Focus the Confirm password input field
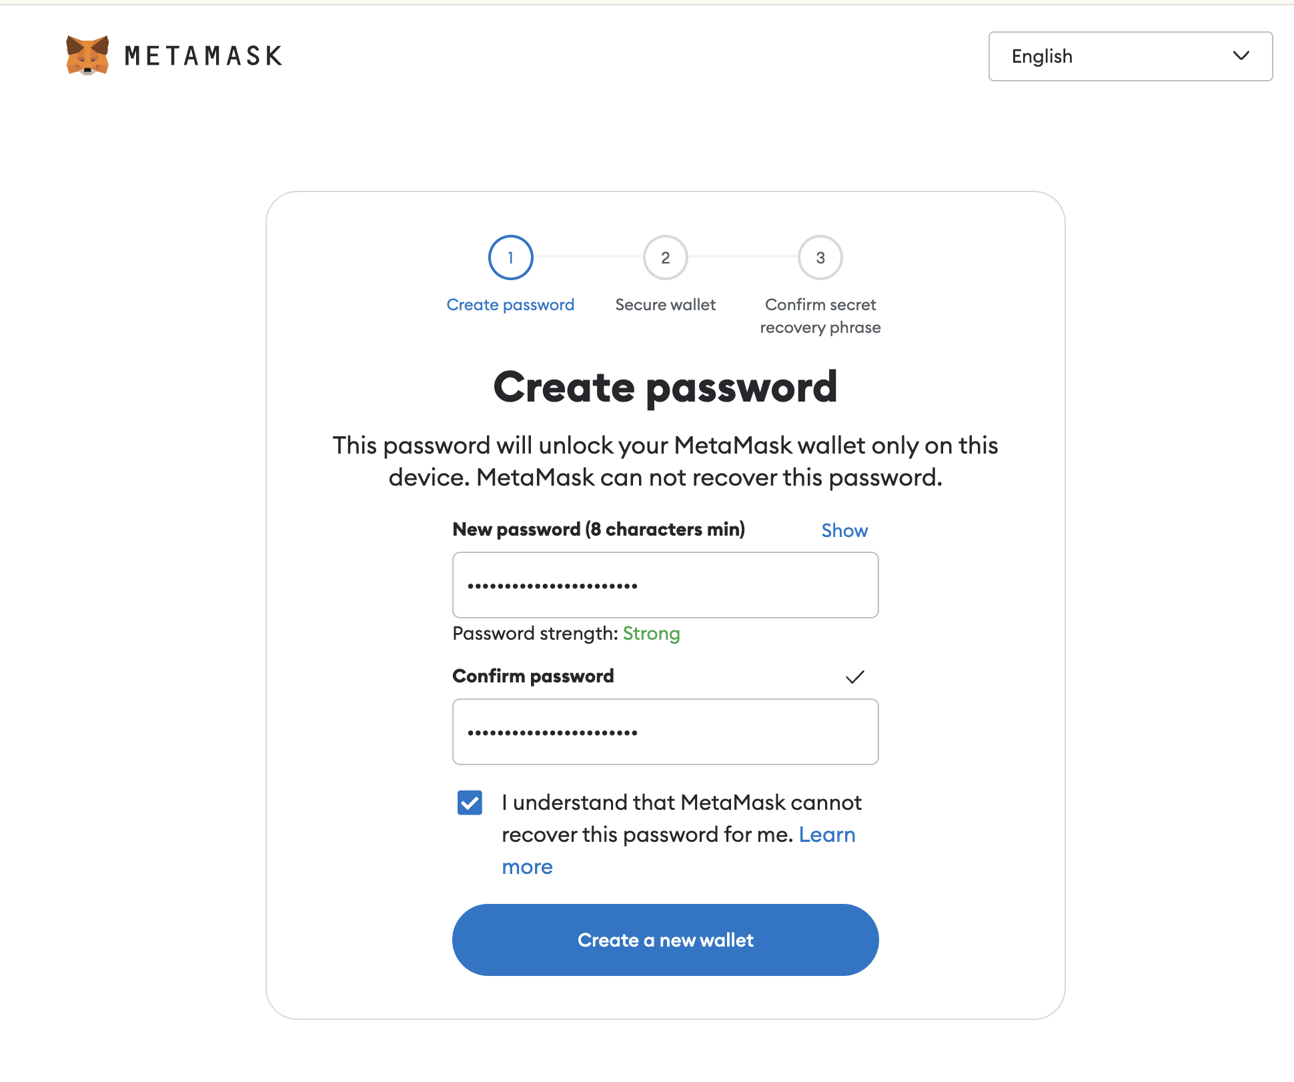The image size is (1294, 1082). pos(665,732)
